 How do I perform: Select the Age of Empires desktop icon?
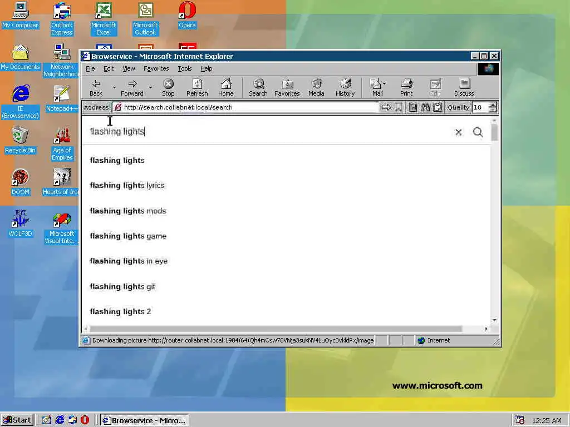tap(62, 144)
